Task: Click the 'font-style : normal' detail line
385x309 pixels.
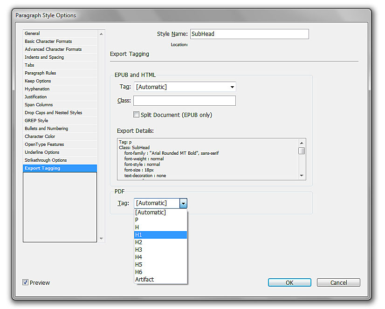Action: coord(142,165)
